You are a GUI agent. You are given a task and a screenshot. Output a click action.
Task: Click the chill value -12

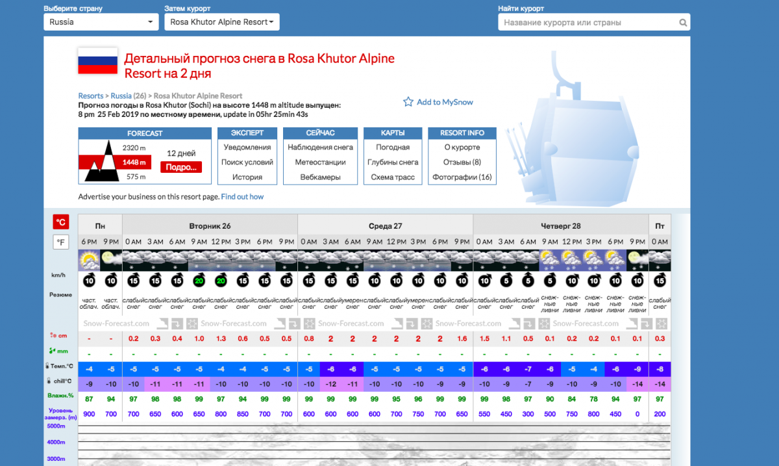[x=330, y=384]
